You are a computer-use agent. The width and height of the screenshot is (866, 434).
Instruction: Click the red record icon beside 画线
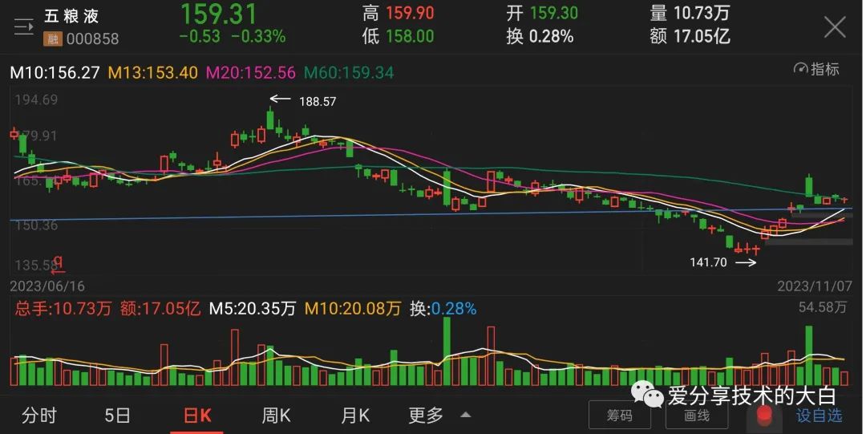(x=764, y=416)
